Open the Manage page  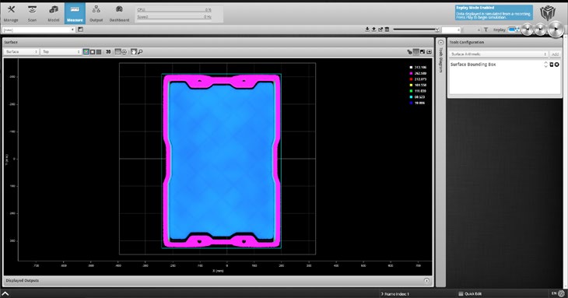pyautogui.click(x=11, y=13)
